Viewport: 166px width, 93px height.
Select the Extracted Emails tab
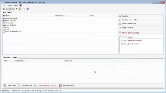tap(10, 57)
